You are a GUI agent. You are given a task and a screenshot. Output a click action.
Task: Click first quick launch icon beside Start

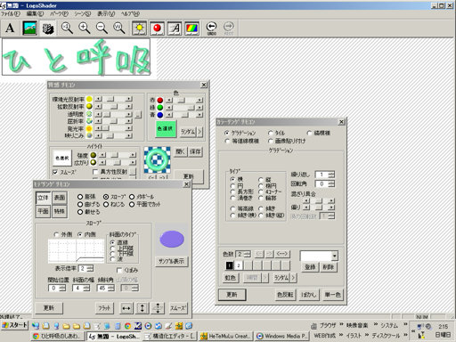coord(36,326)
